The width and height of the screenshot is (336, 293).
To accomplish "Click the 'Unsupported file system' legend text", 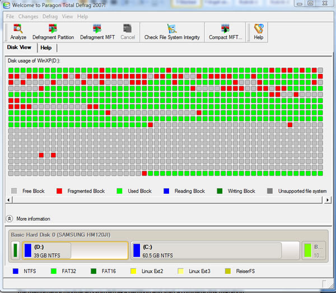I will pos(302,191).
